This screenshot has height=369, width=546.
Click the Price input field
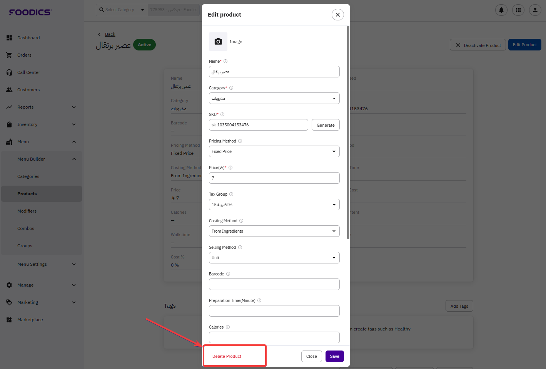click(x=274, y=178)
